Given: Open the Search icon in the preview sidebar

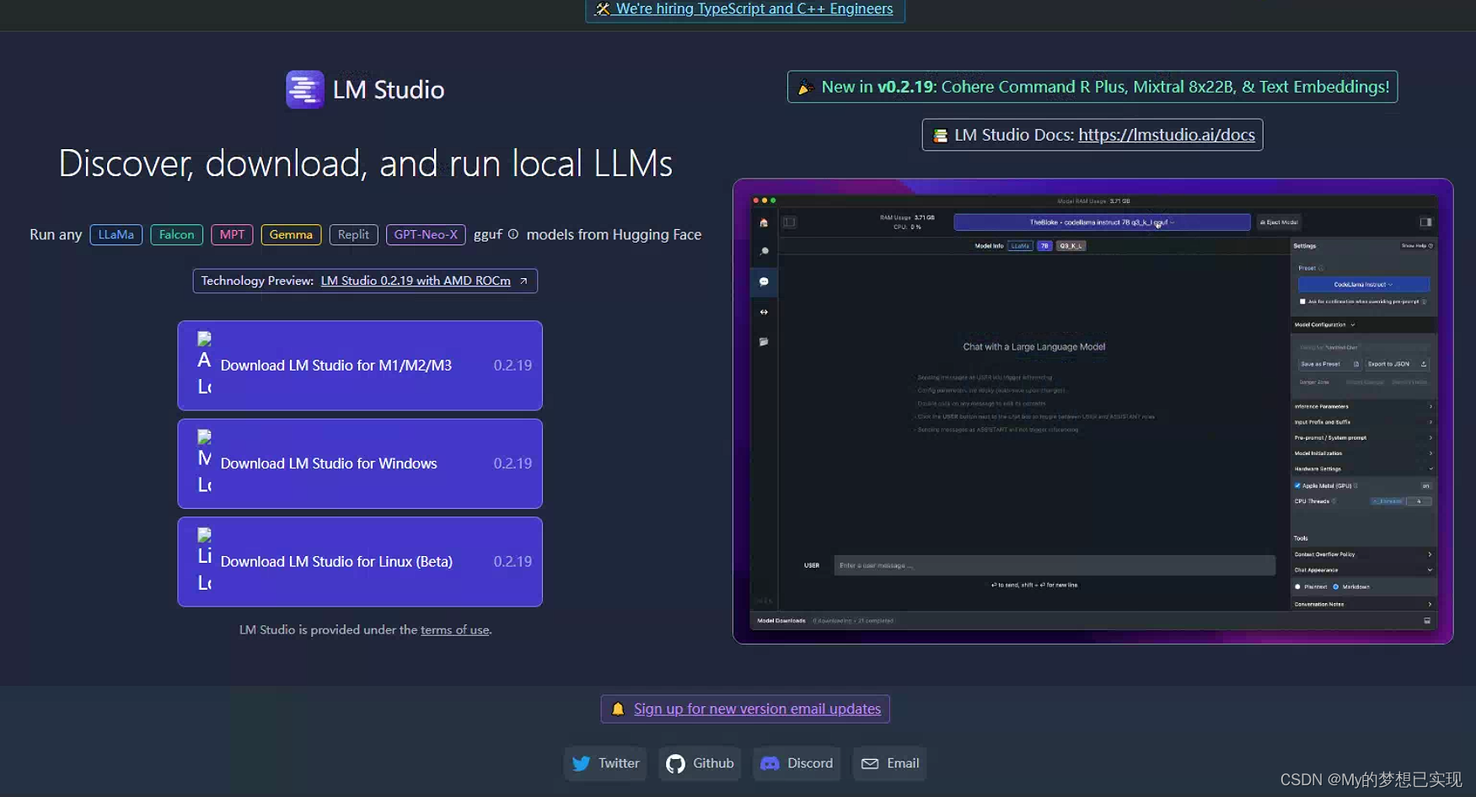Looking at the screenshot, I should (764, 251).
